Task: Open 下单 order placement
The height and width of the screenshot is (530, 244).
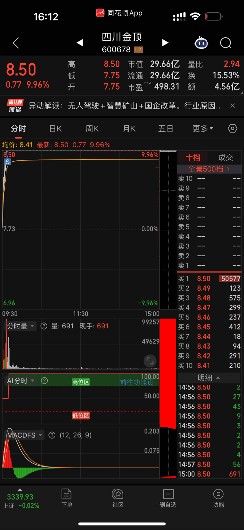Action: pyautogui.click(x=67, y=498)
